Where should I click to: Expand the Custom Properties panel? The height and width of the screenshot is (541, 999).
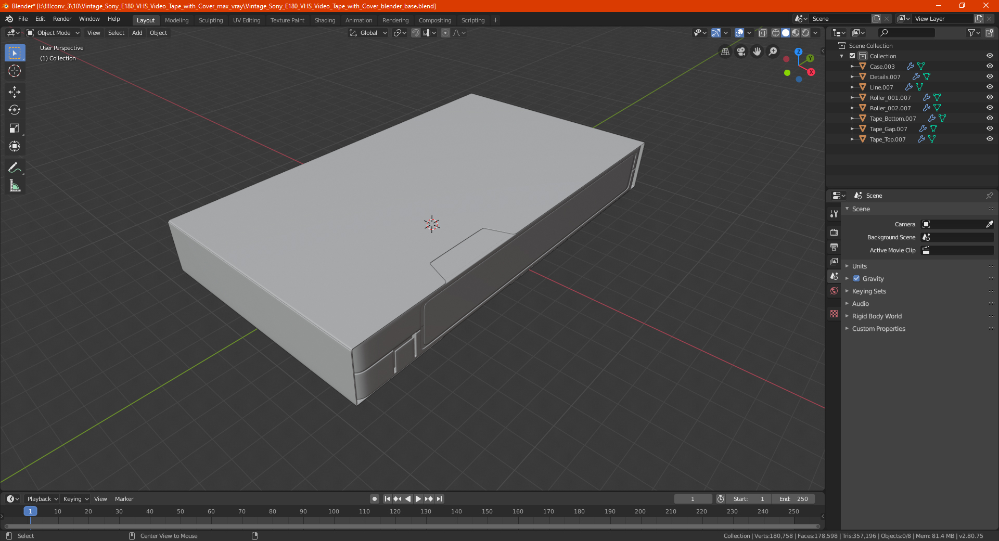pyautogui.click(x=878, y=328)
